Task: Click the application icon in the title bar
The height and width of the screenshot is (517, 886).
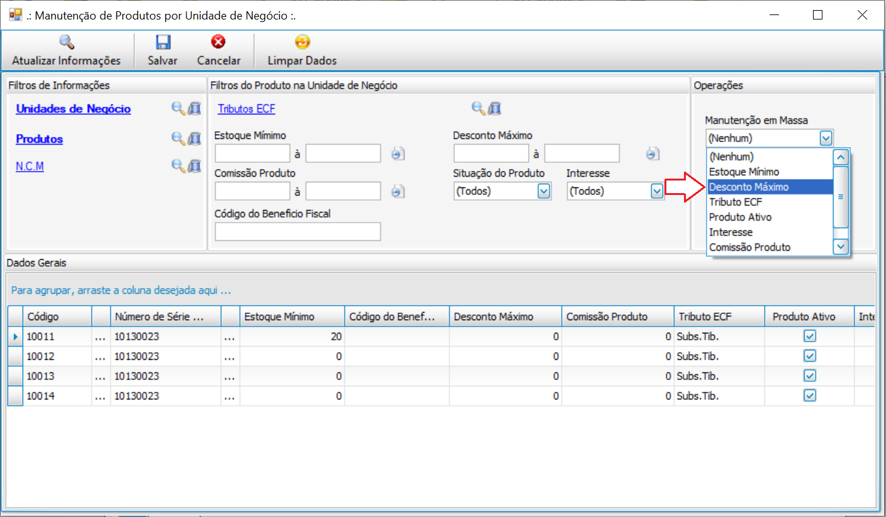Action: click(x=16, y=15)
